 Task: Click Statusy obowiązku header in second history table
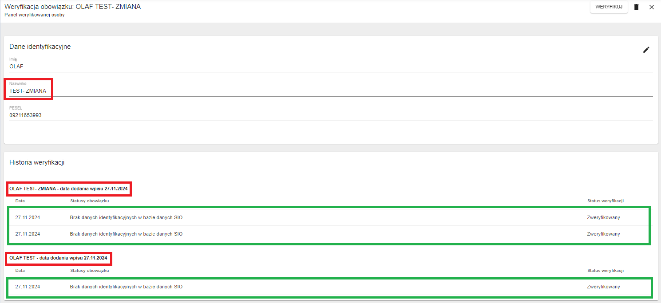[89, 270]
